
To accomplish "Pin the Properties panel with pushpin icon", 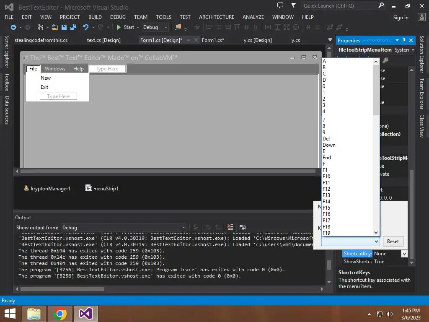I will pos(404,40).
